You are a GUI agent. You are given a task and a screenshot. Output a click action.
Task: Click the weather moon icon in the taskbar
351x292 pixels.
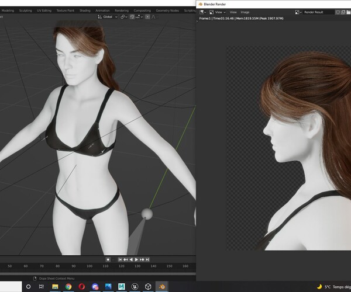(x=319, y=287)
